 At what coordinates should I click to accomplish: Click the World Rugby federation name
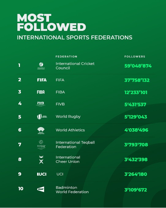(68, 116)
